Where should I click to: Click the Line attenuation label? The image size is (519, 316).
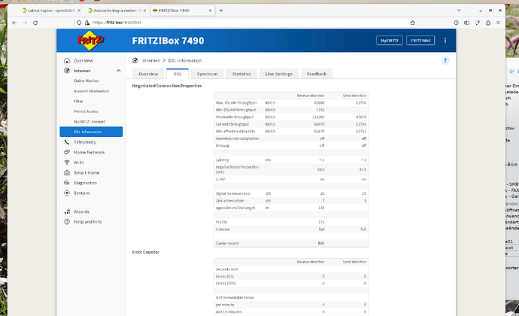pos(229,201)
